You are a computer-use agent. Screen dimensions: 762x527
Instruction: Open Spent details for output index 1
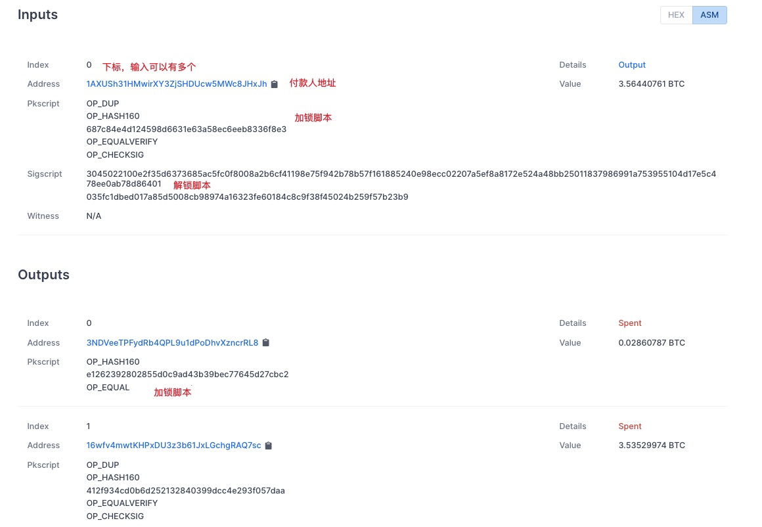(x=630, y=426)
